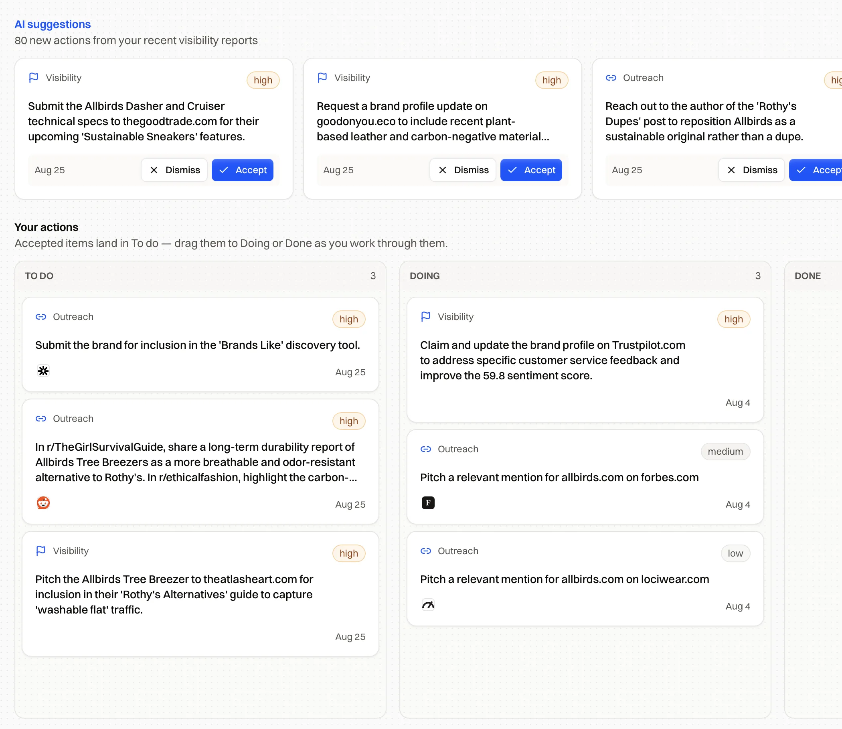842x729 pixels.
Task: Click 'Reach out to the author' suggestion text
Action: (x=704, y=121)
